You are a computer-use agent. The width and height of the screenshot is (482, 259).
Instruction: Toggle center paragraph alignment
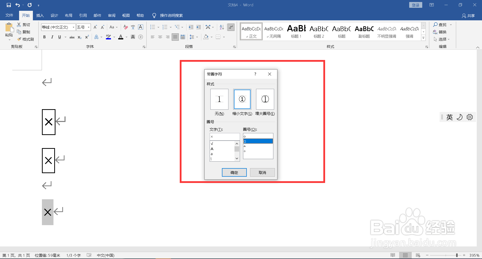point(160,37)
